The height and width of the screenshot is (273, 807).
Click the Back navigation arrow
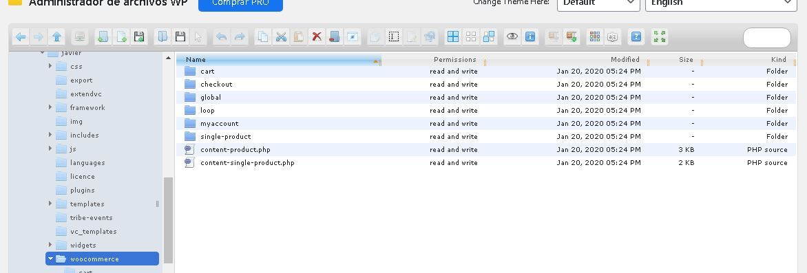21,37
